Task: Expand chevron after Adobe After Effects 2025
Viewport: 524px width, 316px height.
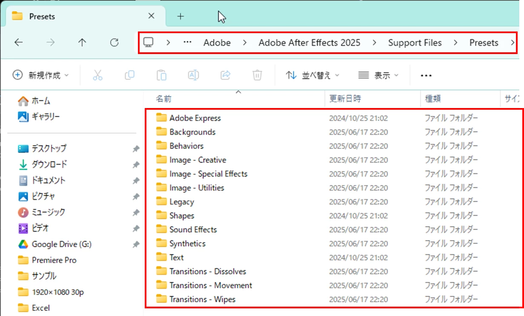Action: (x=374, y=43)
